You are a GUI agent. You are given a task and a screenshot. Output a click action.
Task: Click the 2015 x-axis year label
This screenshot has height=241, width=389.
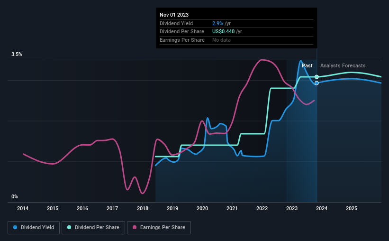pos(53,208)
